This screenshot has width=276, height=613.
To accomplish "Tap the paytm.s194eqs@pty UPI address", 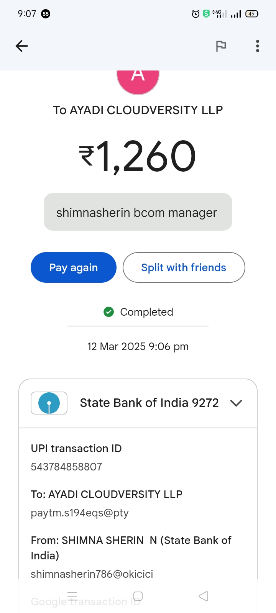I will coord(80,513).
